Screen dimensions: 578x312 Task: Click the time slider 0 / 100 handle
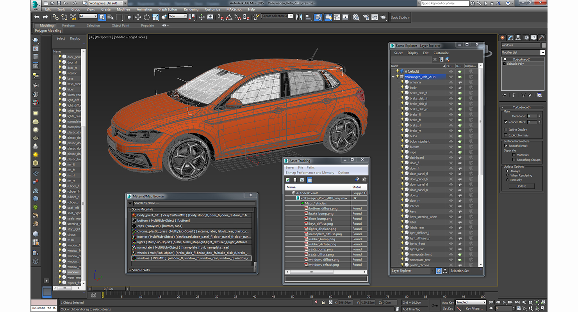pos(109,289)
